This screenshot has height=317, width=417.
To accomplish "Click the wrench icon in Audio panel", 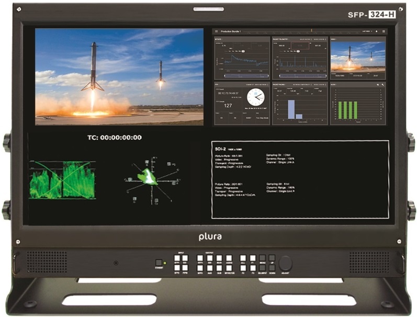I will [383, 84].
